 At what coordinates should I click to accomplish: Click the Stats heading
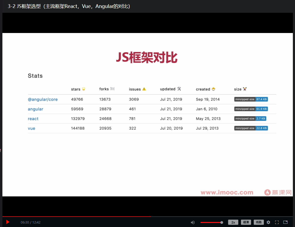[35, 76]
